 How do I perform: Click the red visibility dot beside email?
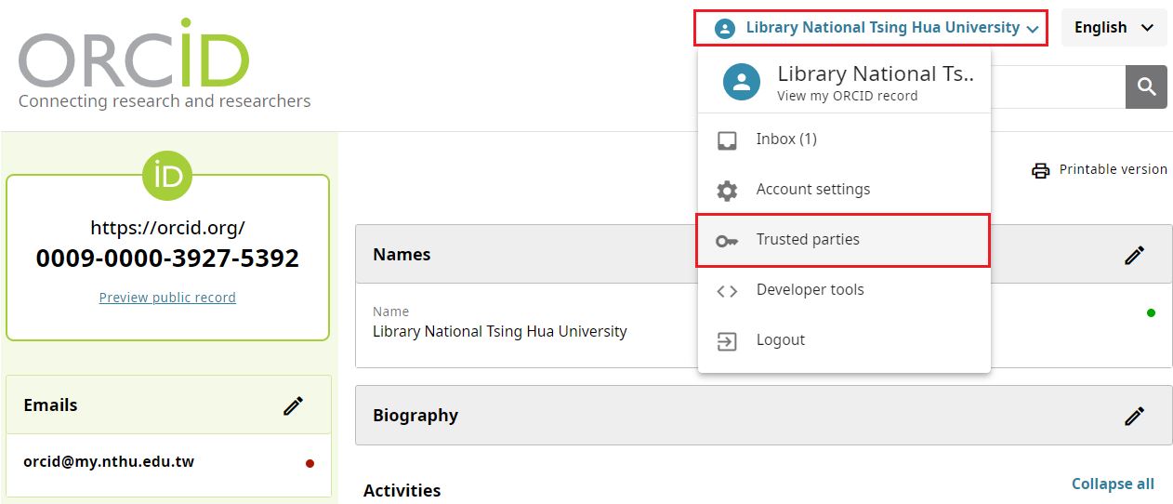pos(310,463)
